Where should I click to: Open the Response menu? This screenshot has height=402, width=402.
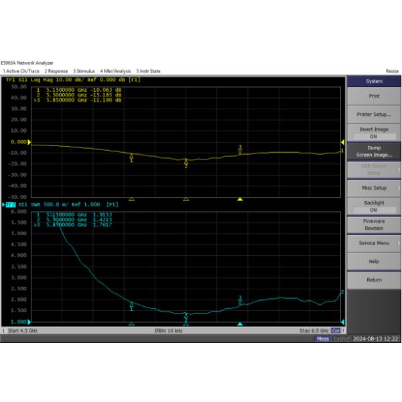[56, 70]
